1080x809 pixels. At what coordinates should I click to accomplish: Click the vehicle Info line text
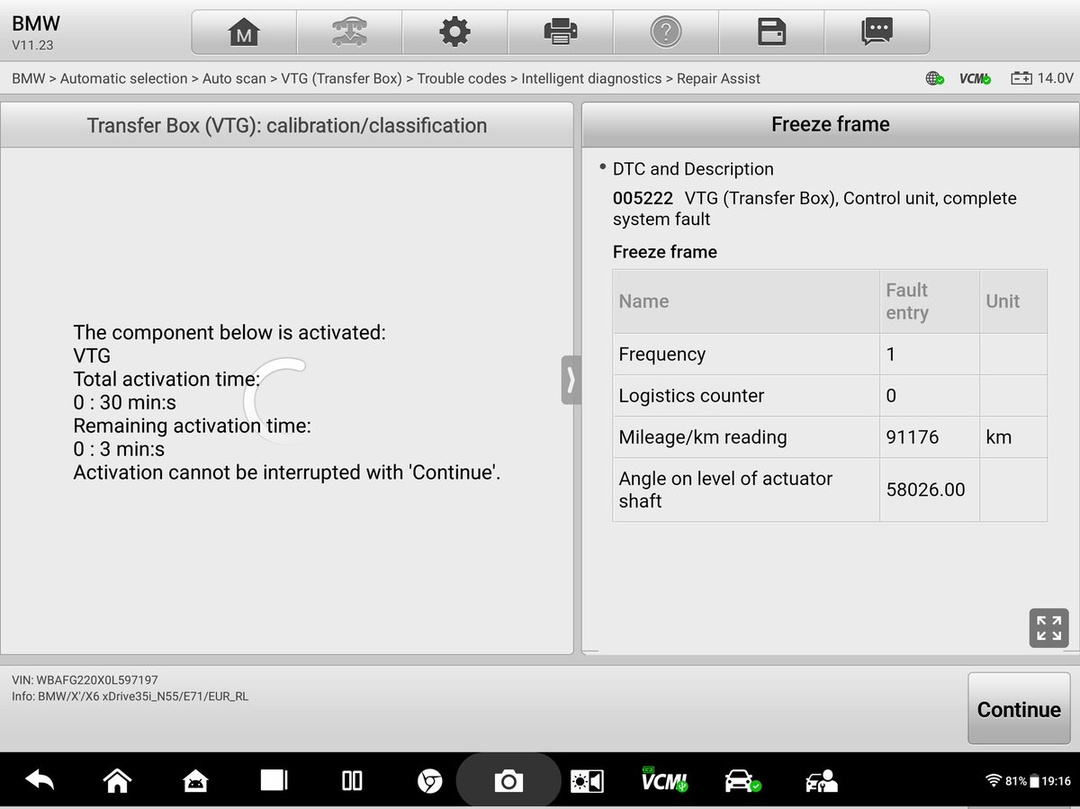click(130, 697)
